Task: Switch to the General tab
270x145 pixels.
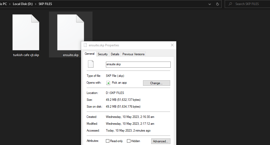Action: click(90, 54)
